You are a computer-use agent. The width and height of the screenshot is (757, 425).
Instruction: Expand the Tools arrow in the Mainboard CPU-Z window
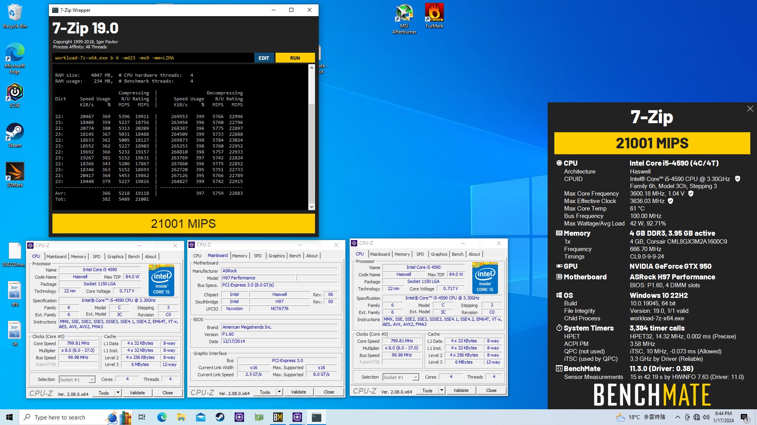(279, 392)
